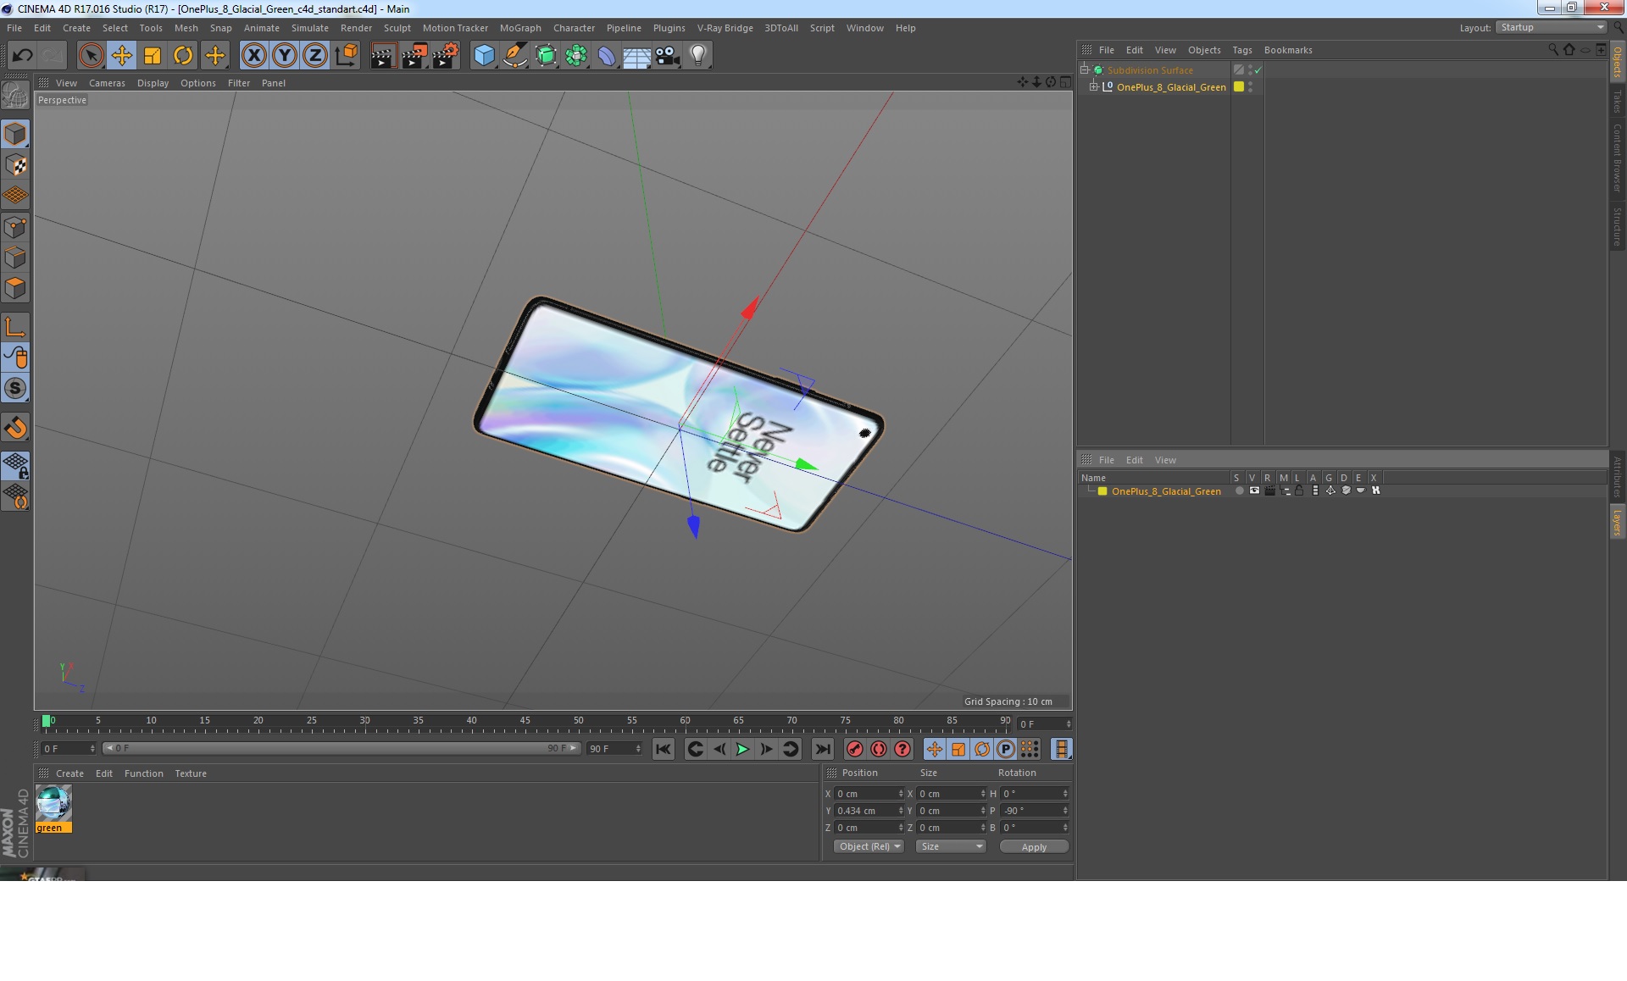Image resolution: width=1627 pixels, height=981 pixels.
Task: Add a camera object
Action: pyautogui.click(x=668, y=56)
